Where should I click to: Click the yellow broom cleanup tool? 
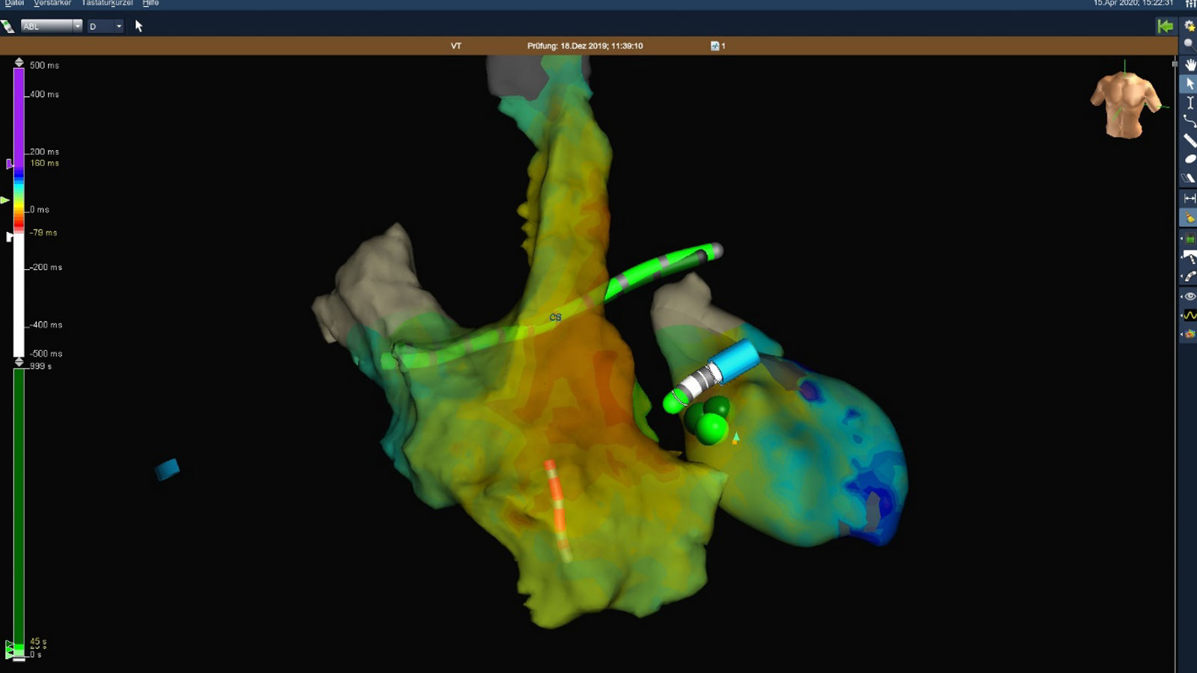(x=1190, y=218)
